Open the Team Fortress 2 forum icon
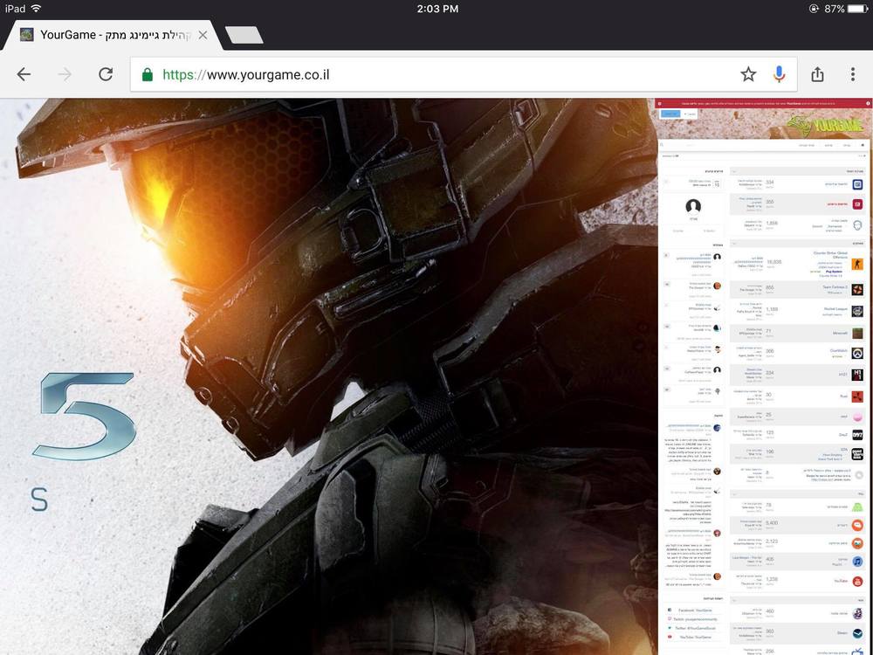This screenshot has width=873, height=655. [857, 289]
